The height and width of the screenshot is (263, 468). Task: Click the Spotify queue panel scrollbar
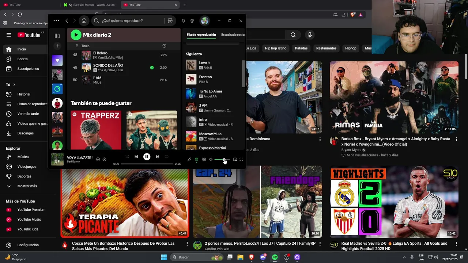(243, 74)
